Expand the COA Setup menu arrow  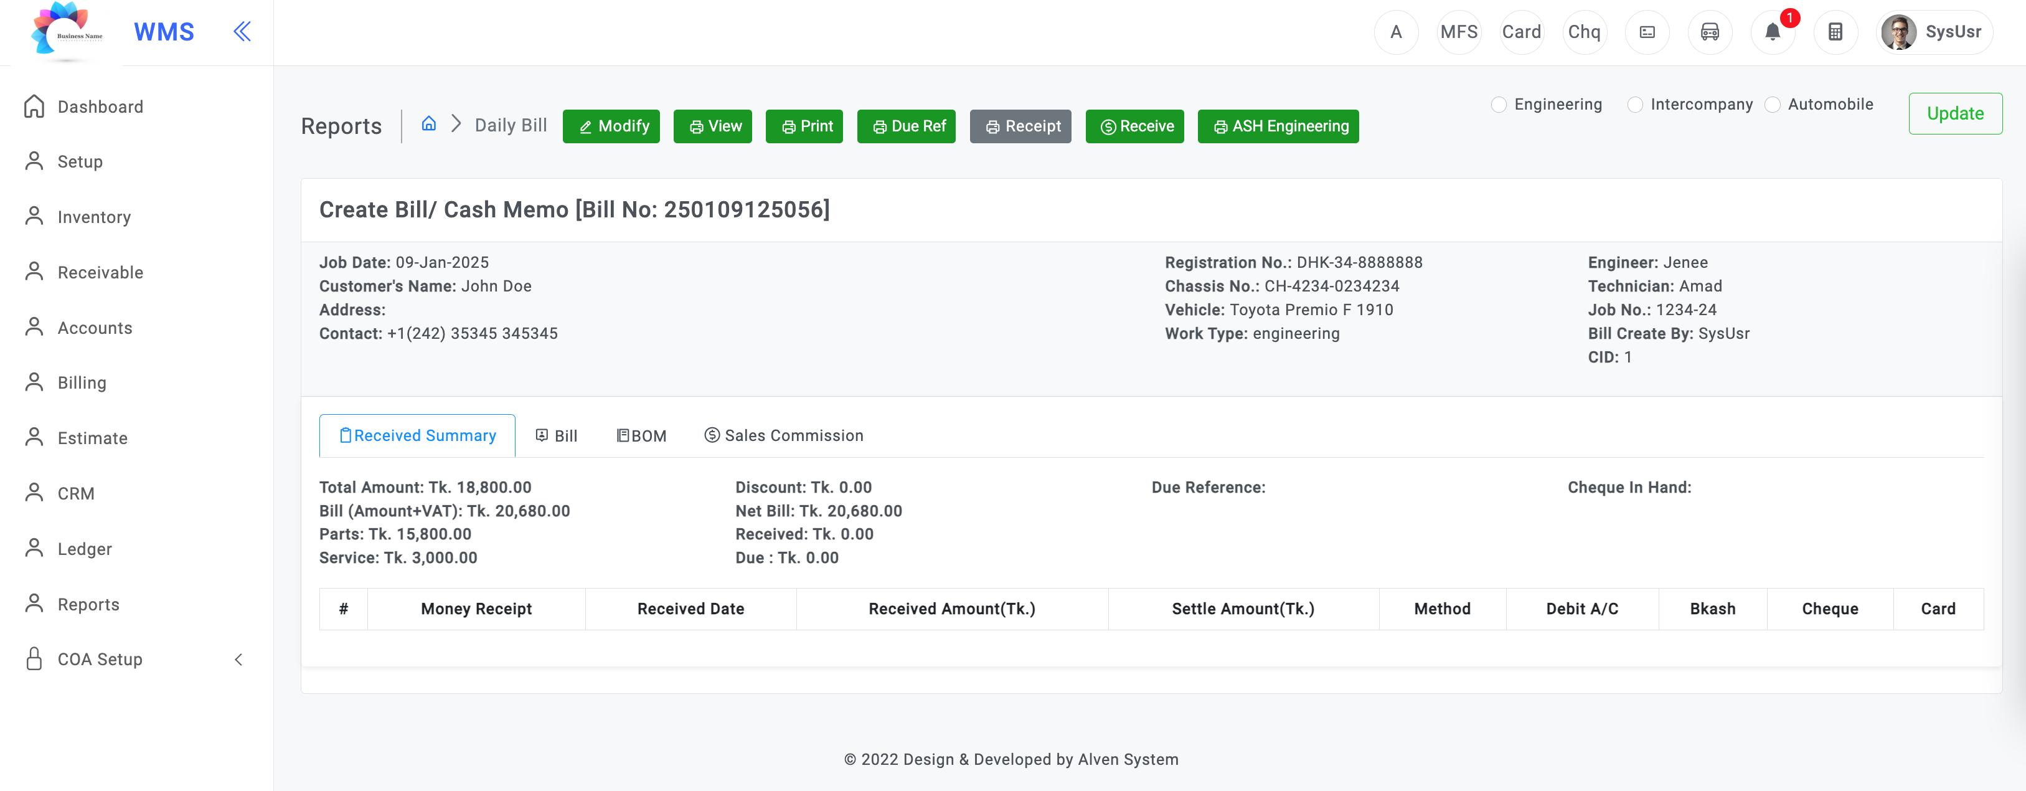(239, 660)
